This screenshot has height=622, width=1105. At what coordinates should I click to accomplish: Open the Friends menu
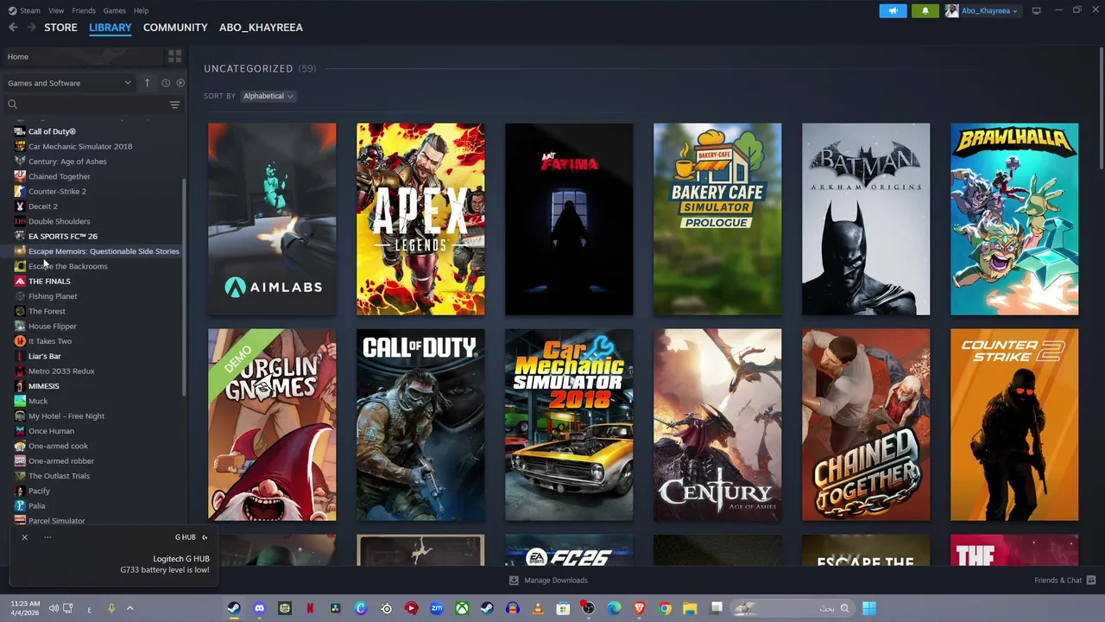click(x=84, y=10)
